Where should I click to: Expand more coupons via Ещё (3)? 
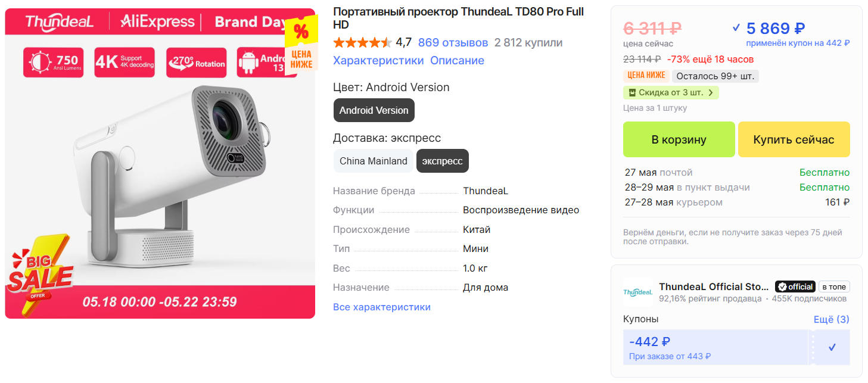coord(832,319)
